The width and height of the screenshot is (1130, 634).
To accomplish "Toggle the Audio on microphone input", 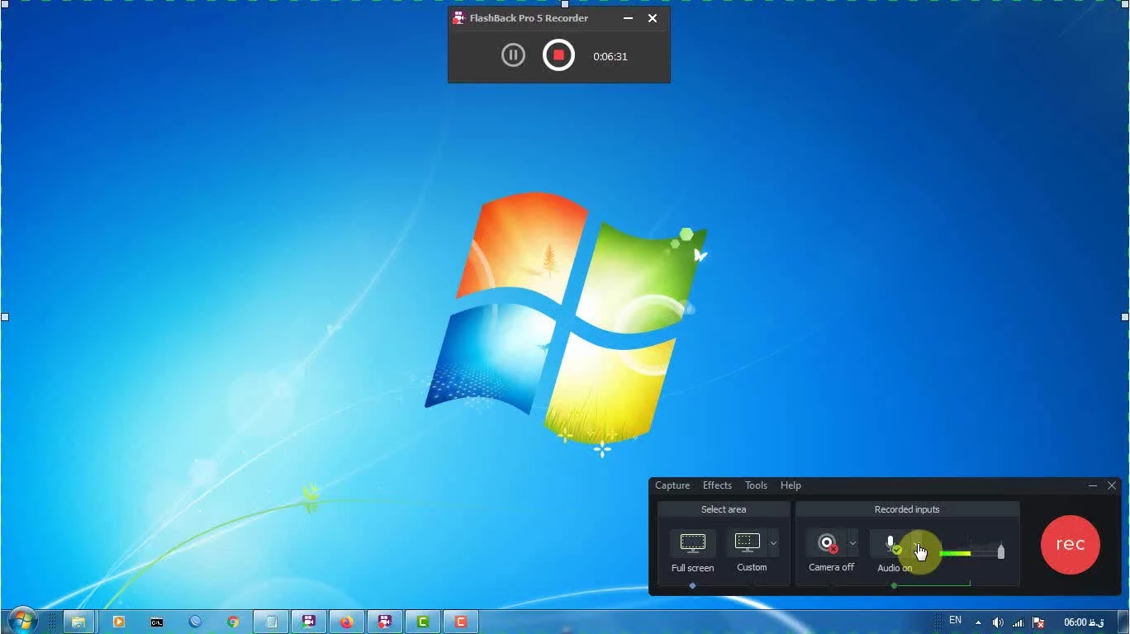I will pyautogui.click(x=890, y=543).
